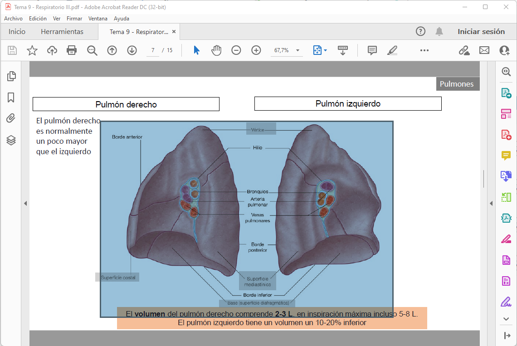Expand the left navigation pane arrow
Viewport: 517px width, 346px height.
[x=25, y=204]
